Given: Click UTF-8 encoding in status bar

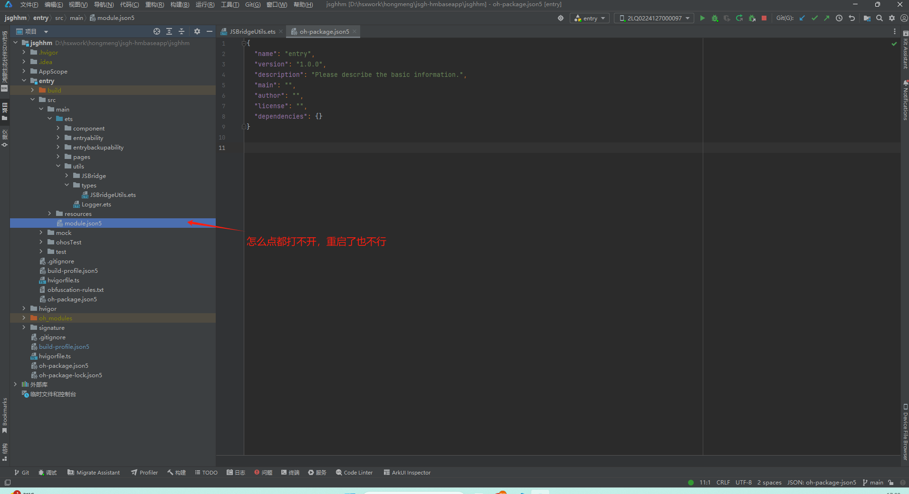Looking at the screenshot, I should click(x=744, y=483).
